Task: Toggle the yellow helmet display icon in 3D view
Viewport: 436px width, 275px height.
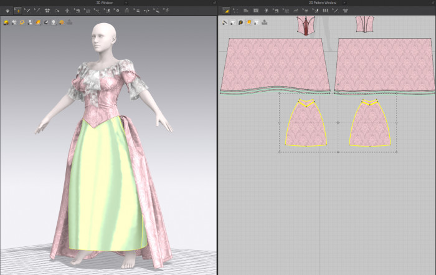Action: 6,22
